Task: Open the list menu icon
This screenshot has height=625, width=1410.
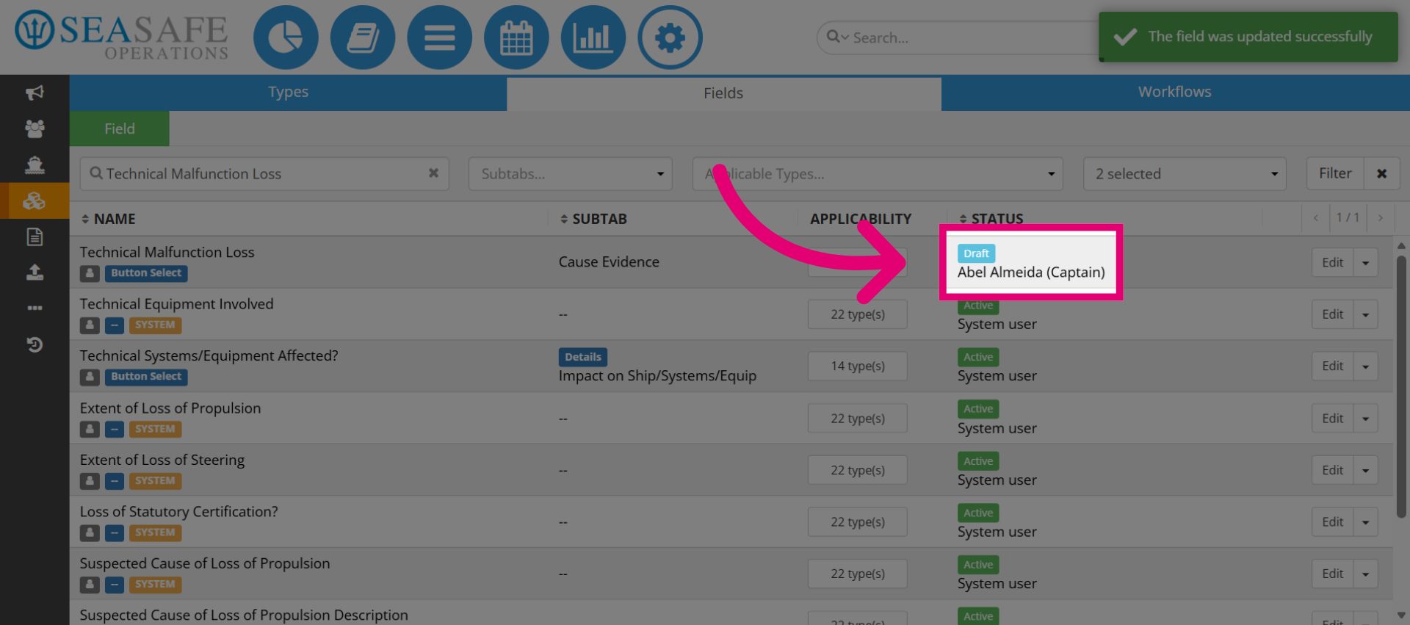Action: pos(439,37)
